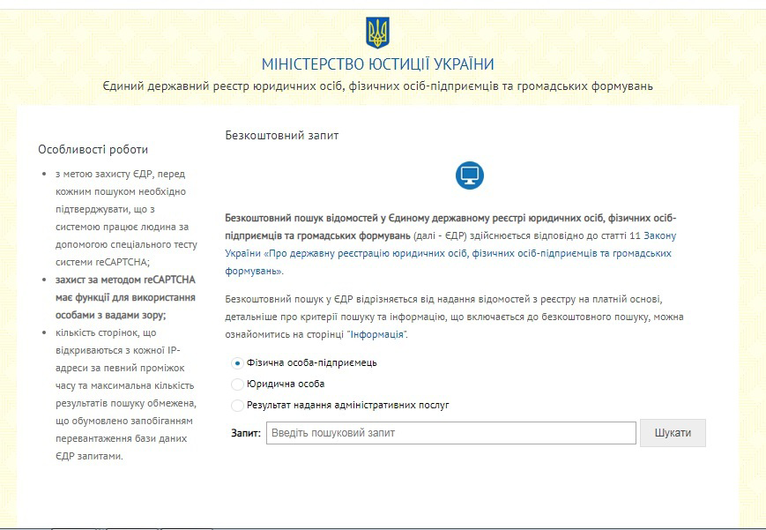Image resolution: width=766 pixels, height=530 pixels.
Task: Click the МІНІСТЕРСТВО ЮСТИЦІЇ УКРАЇНИ title
Action: pos(377,64)
